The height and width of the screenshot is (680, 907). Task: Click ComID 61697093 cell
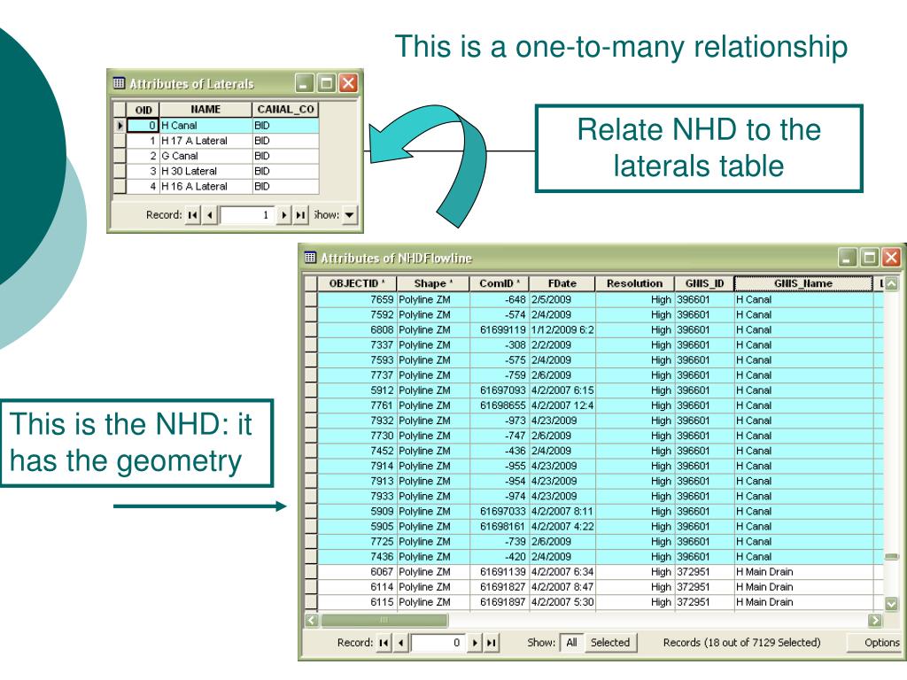(500, 390)
